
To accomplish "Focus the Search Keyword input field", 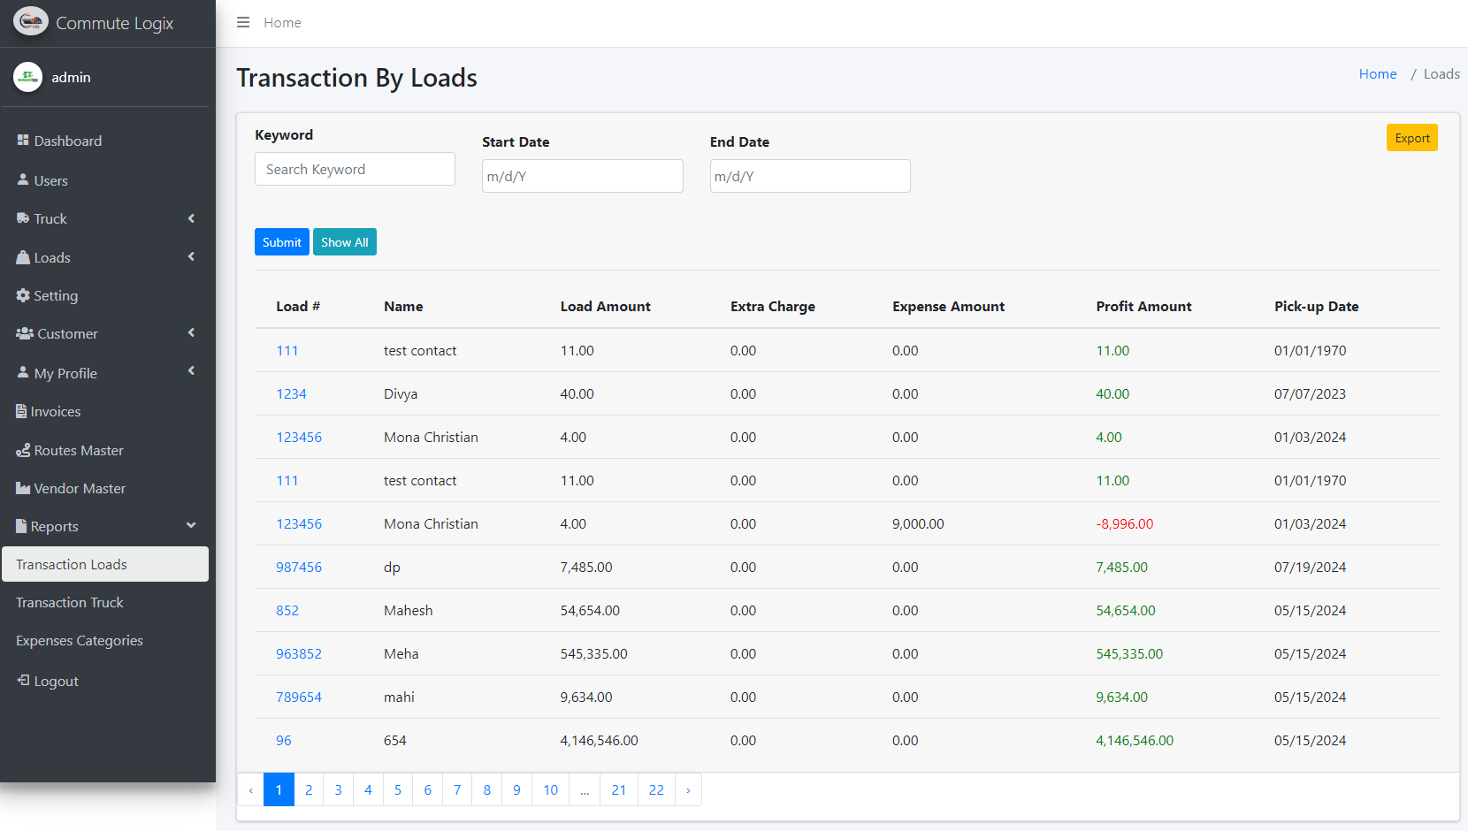I will tap(355, 169).
